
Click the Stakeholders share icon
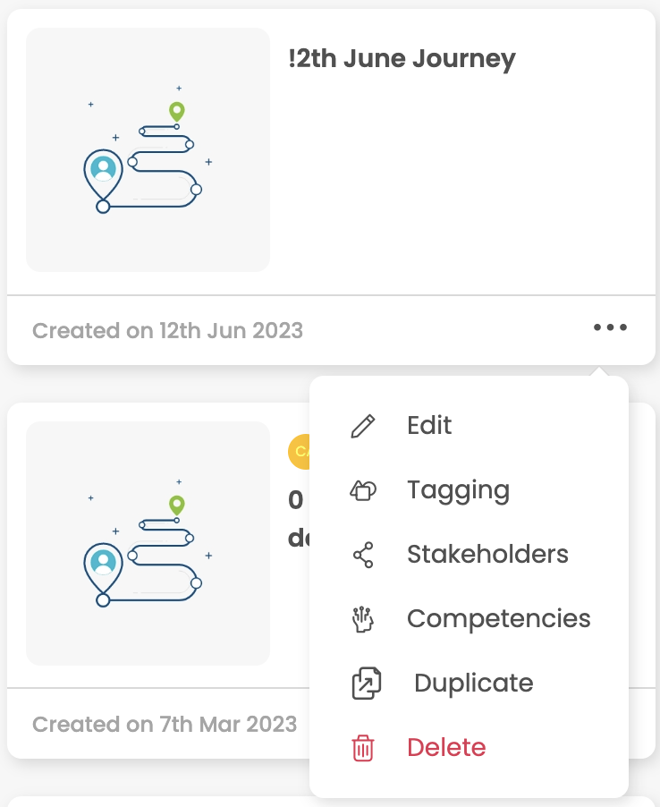tap(363, 555)
